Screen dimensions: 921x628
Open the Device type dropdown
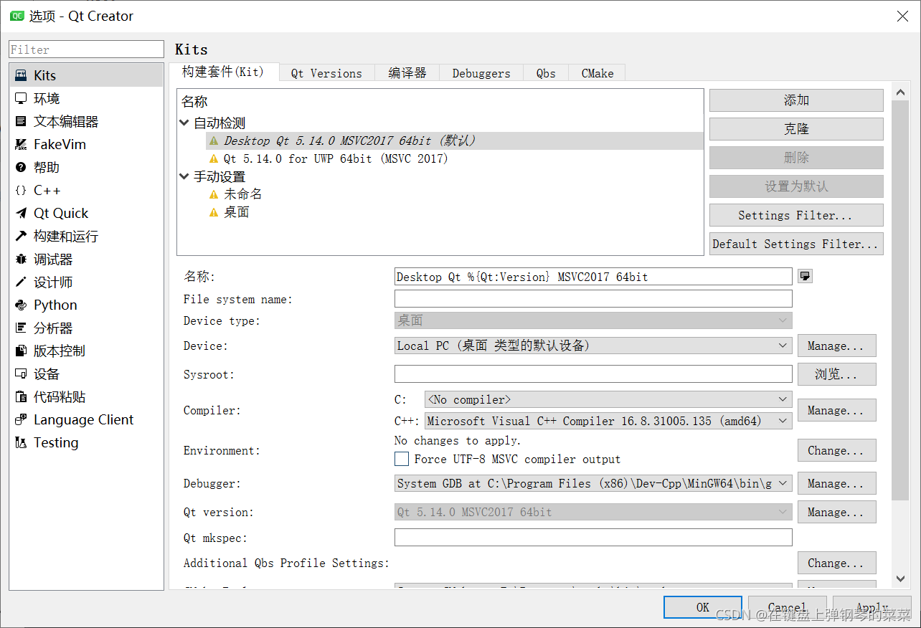tap(593, 320)
